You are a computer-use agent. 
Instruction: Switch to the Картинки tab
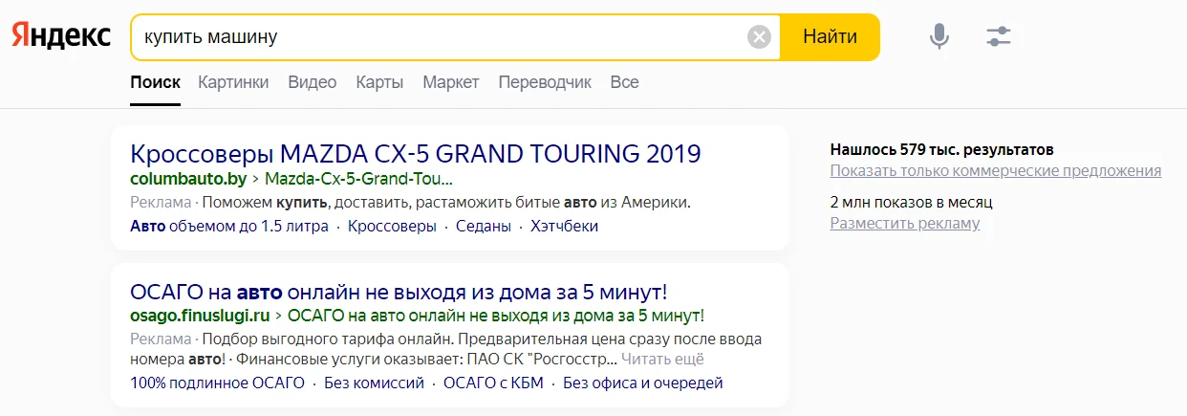click(233, 82)
